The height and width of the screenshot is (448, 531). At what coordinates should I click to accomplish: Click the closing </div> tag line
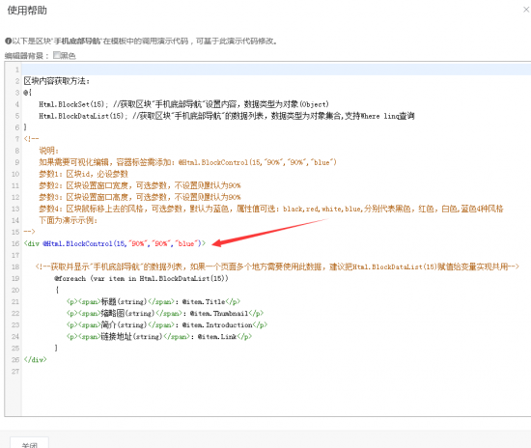pos(35,359)
